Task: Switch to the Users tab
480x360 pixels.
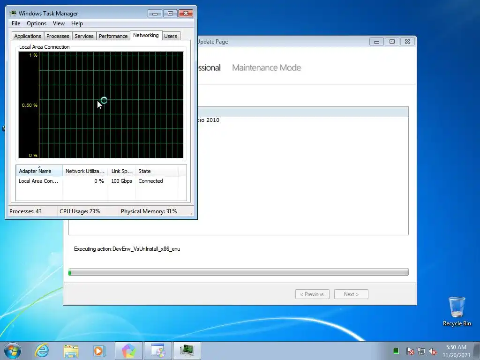Action: click(171, 36)
